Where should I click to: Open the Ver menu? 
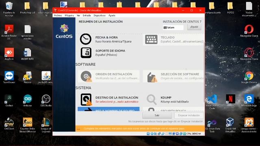pyautogui.click(x=78, y=15)
